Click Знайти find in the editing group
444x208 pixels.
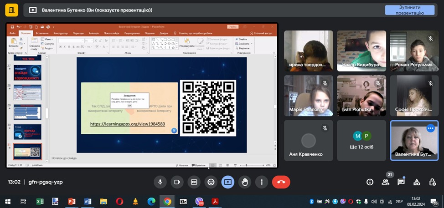241,39
